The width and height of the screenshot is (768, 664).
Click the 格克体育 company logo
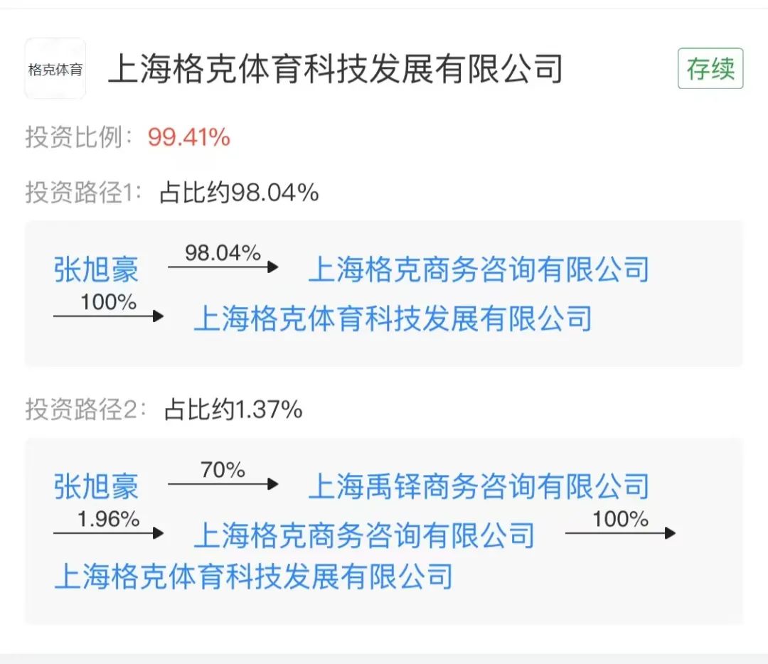click(x=55, y=69)
